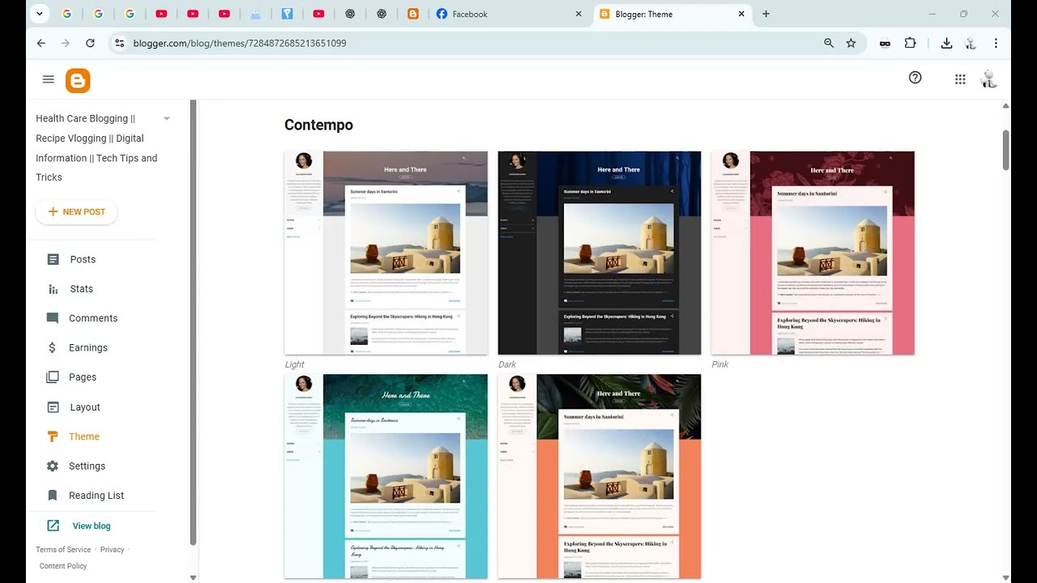
Task: Open Reading List in the sidebar
Action: (96, 496)
